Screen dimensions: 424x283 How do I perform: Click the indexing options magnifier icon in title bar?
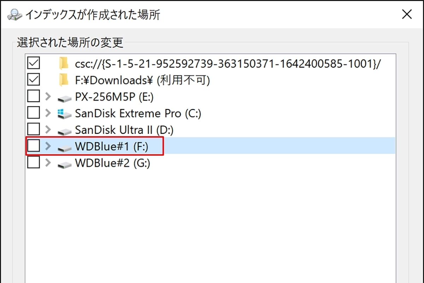pyautogui.click(x=14, y=15)
